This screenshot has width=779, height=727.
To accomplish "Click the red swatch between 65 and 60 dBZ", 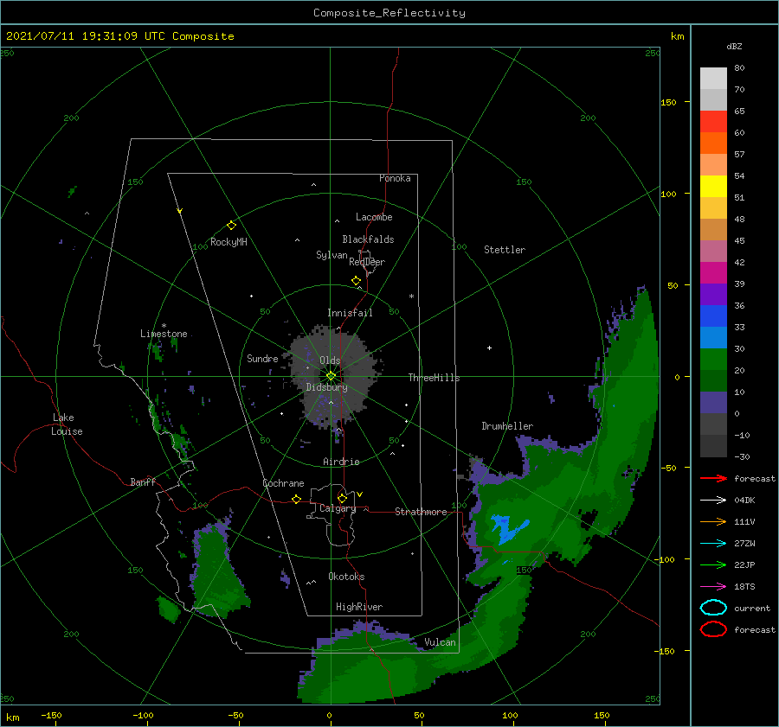I will (x=713, y=122).
